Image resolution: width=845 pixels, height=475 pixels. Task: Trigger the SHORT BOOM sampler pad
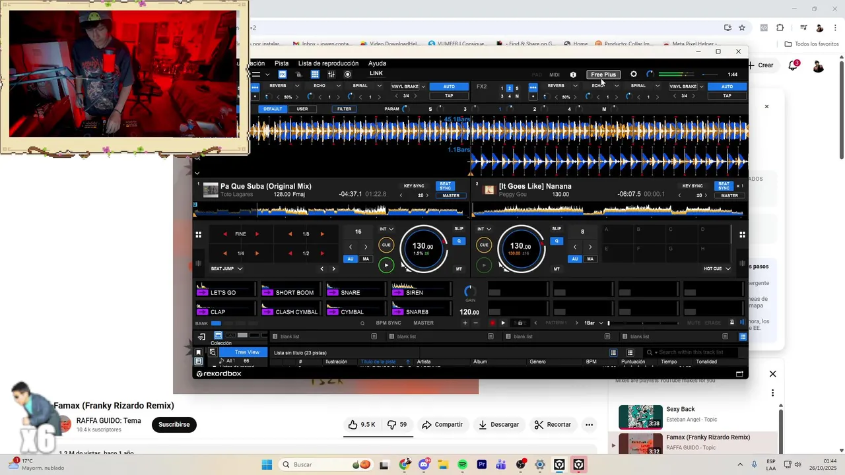click(x=290, y=290)
